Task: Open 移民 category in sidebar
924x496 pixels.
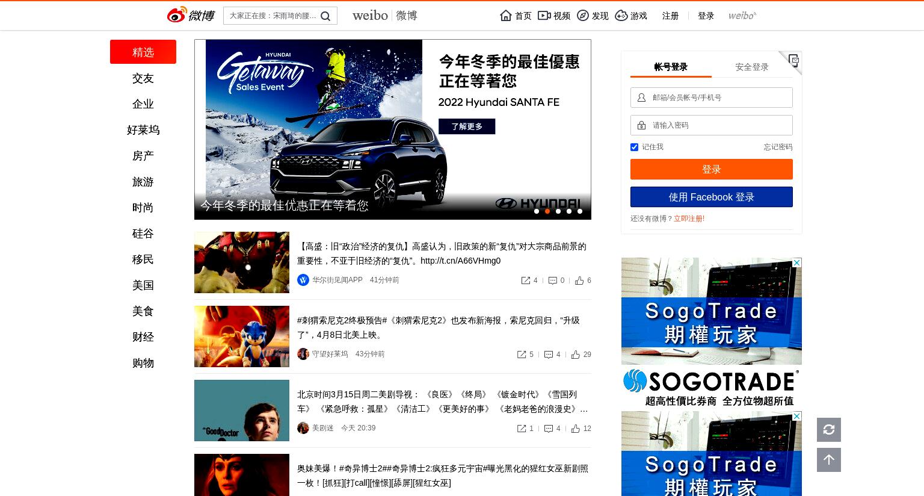Action: pos(143,259)
